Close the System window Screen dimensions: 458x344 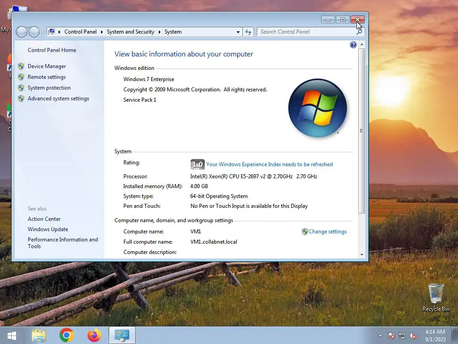(357, 20)
